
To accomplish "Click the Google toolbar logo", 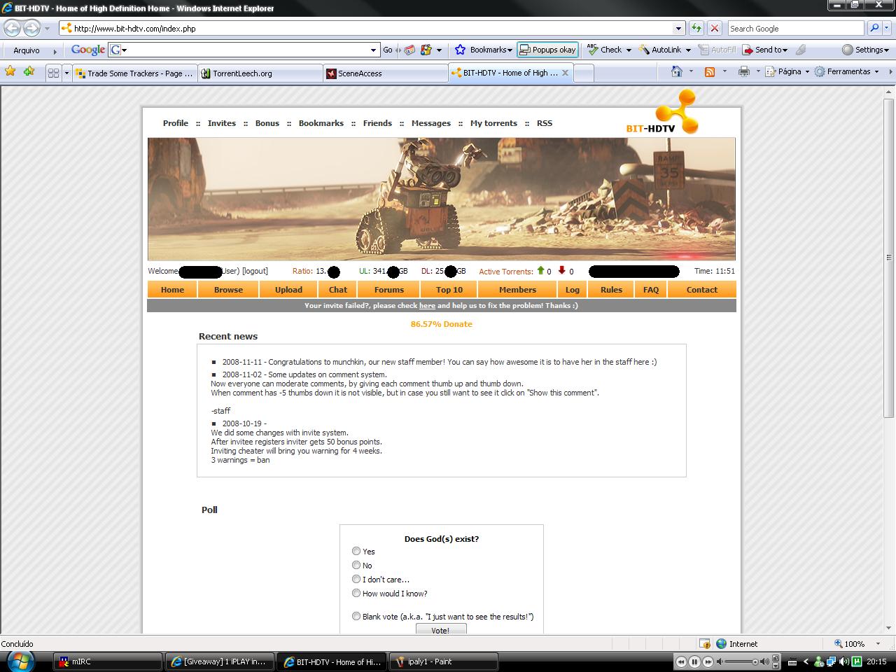I will point(87,50).
